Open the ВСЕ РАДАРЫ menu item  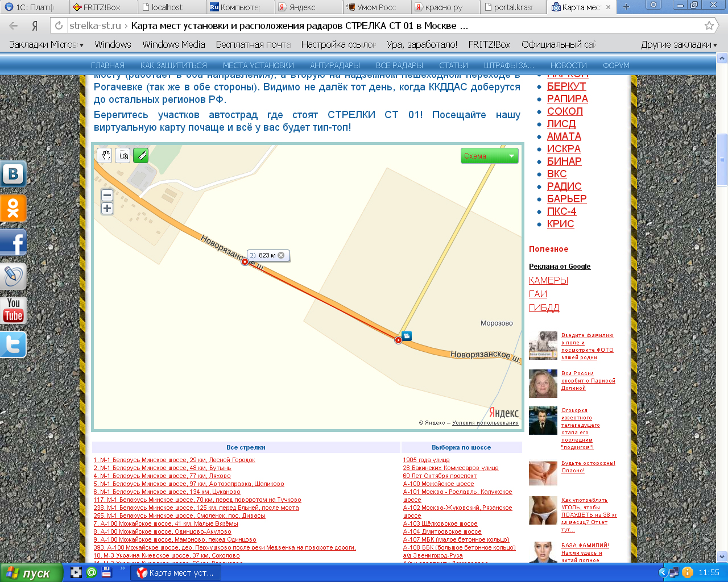(399, 65)
